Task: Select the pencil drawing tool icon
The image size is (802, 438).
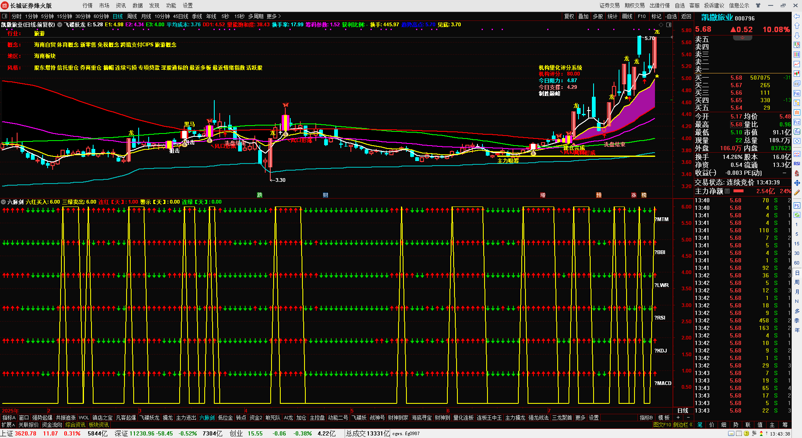Action: 797,192
